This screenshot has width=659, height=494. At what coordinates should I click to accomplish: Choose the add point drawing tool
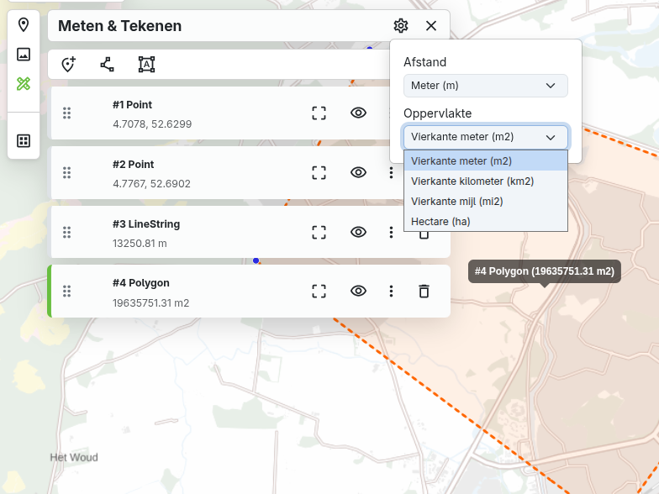point(69,64)
